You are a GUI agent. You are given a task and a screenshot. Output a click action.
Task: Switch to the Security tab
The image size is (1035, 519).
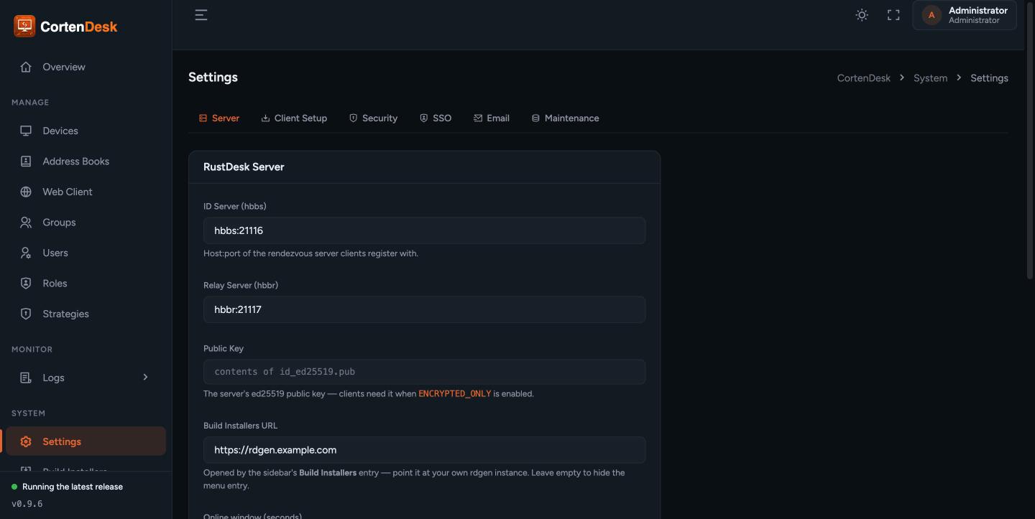(x=373, y=118)
